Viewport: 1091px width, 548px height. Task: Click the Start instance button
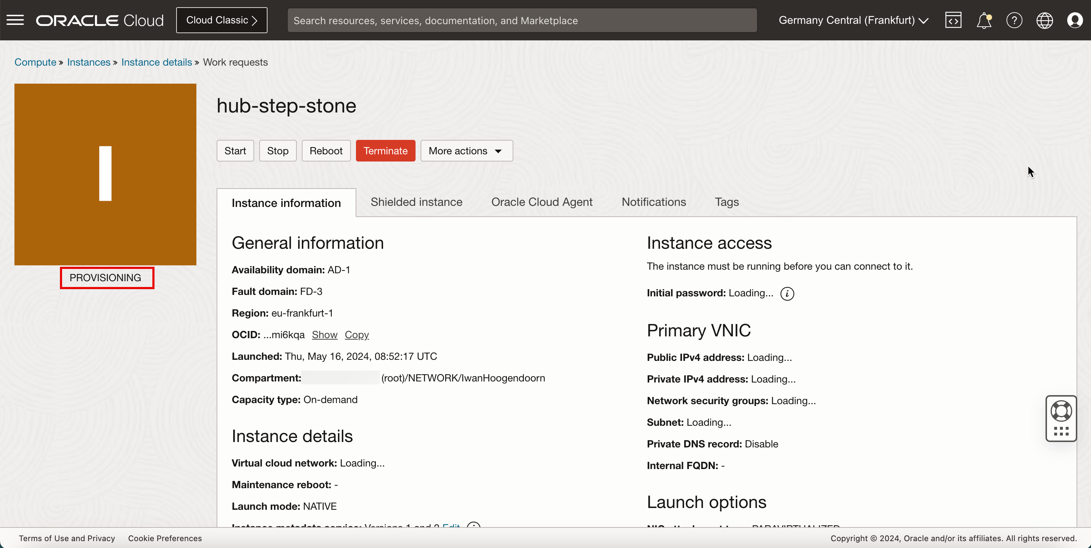tap(235, 151)
